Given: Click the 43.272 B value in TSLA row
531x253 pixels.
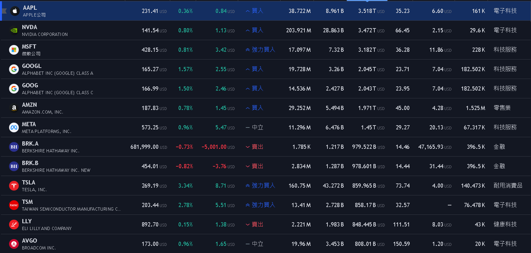Looking at the screenshot, I should pyautogui.click(x=333, y=186).
